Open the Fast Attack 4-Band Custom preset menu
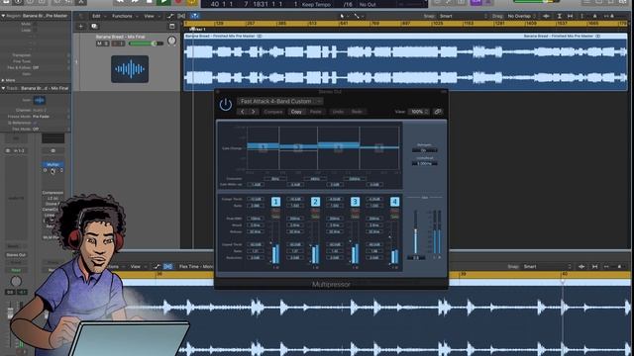Screen dimensions: 634x356 point(279,101)
